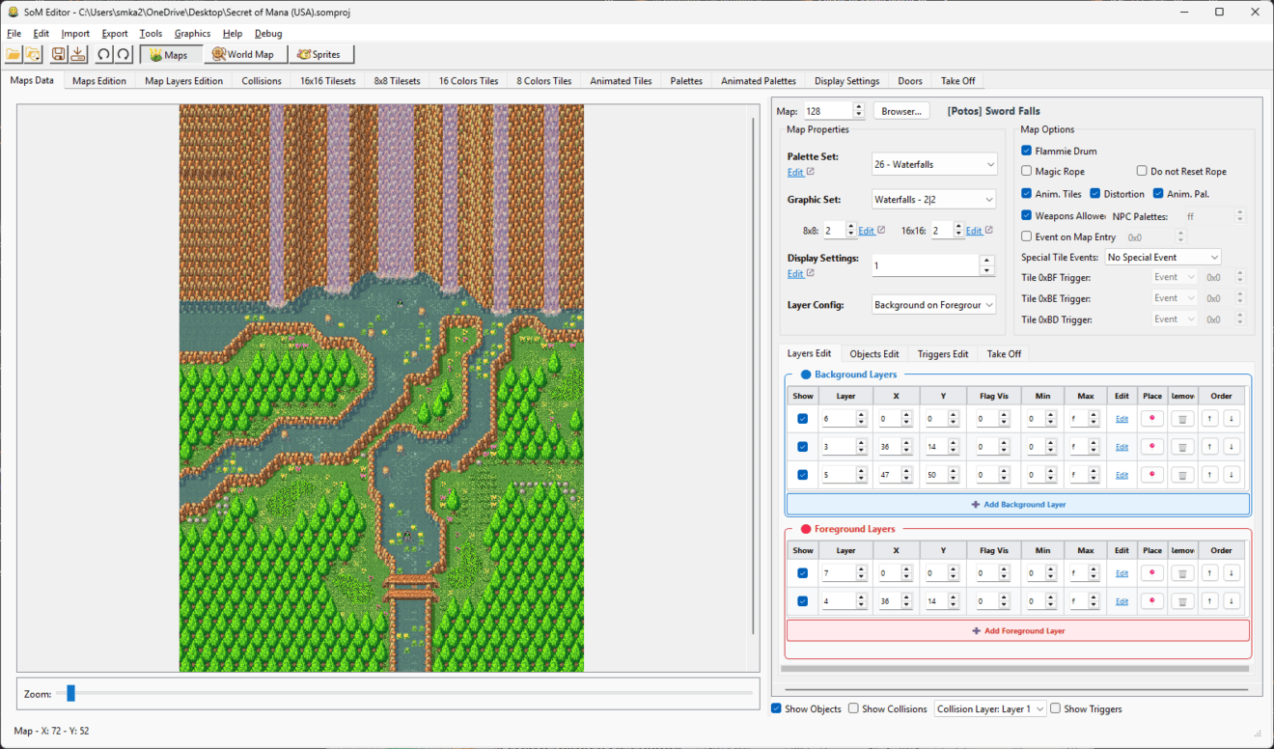1274x749 pixels.
Task: Click the Edit link for background layer 3
Action: pos(1122,447)
